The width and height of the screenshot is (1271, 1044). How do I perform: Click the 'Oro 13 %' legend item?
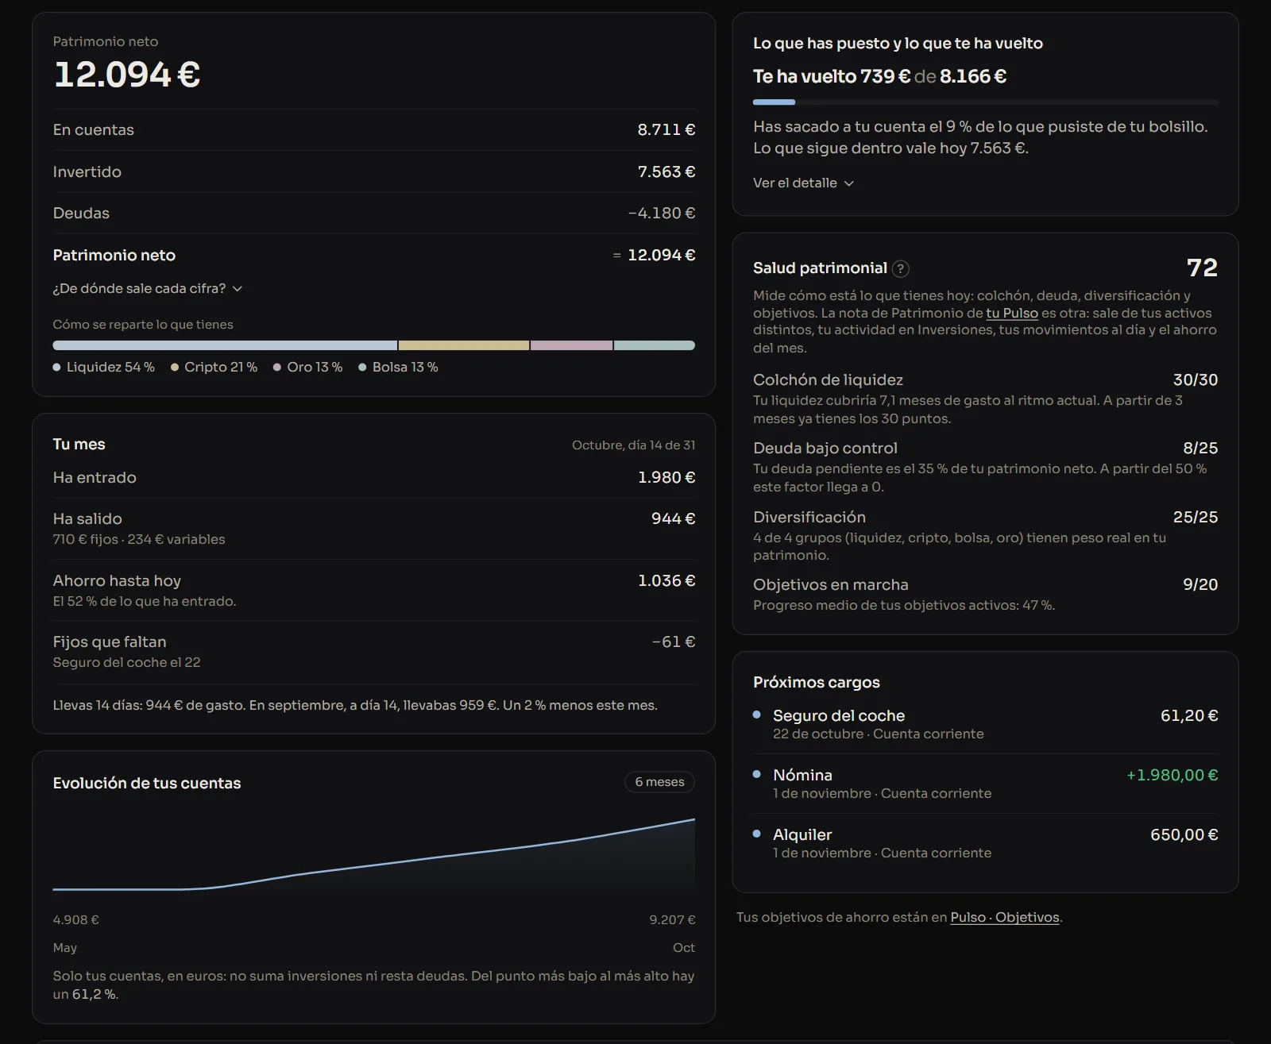307,367
